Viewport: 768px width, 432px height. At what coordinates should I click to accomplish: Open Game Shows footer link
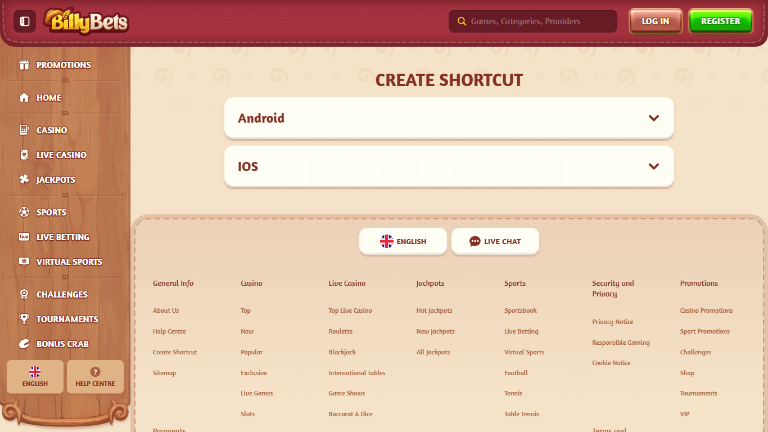pyautogui.click(x=347, y=393)
